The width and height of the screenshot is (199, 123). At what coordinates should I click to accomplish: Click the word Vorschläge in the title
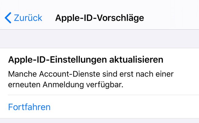pos(120,18)
